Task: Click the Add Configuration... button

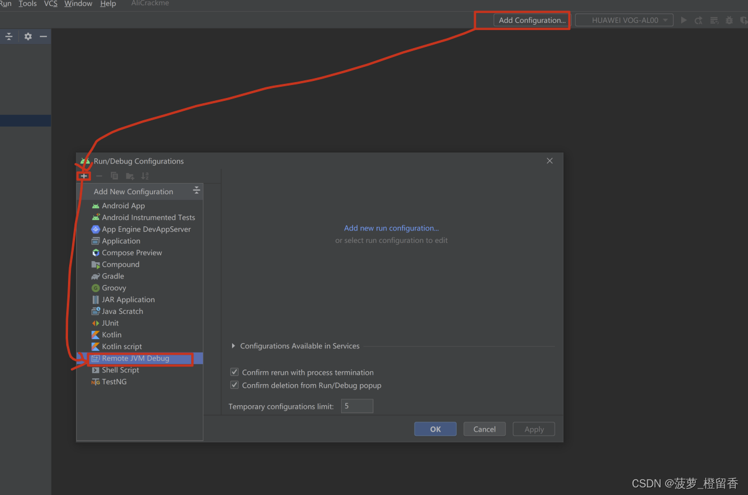Action: point(532,20)
